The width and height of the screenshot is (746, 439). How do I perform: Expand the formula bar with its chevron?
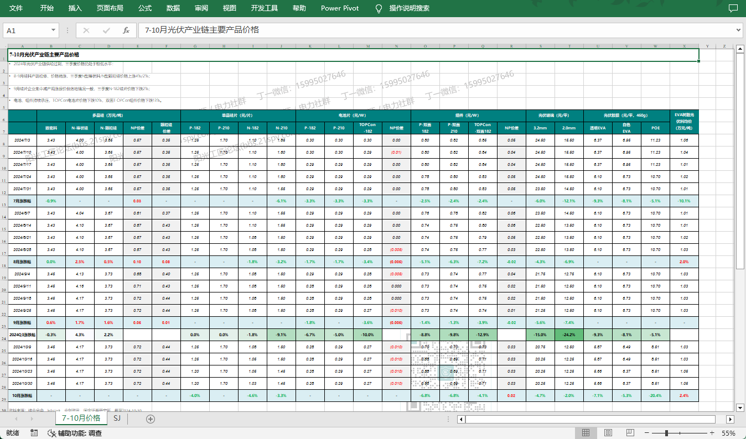[x=739, y=30]
